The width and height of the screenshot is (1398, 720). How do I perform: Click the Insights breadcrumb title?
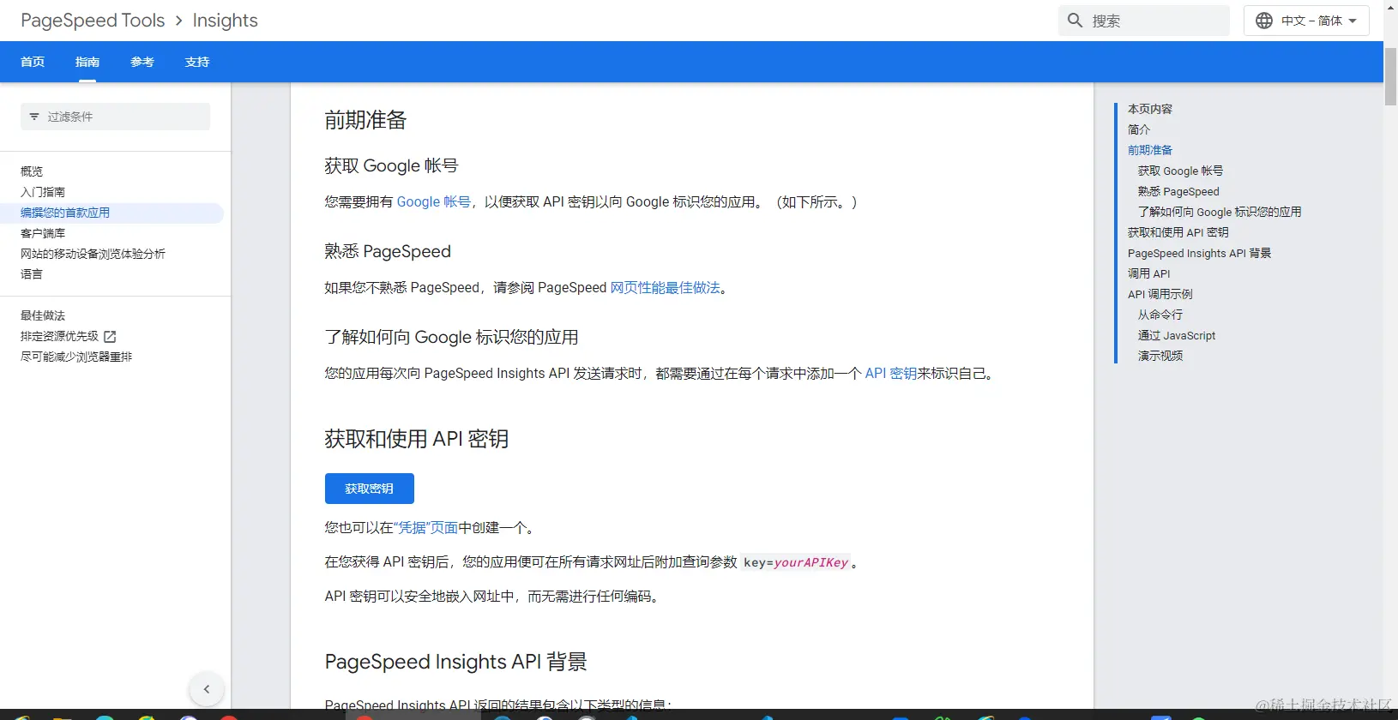pyautogui.click(x=226, y=21)
